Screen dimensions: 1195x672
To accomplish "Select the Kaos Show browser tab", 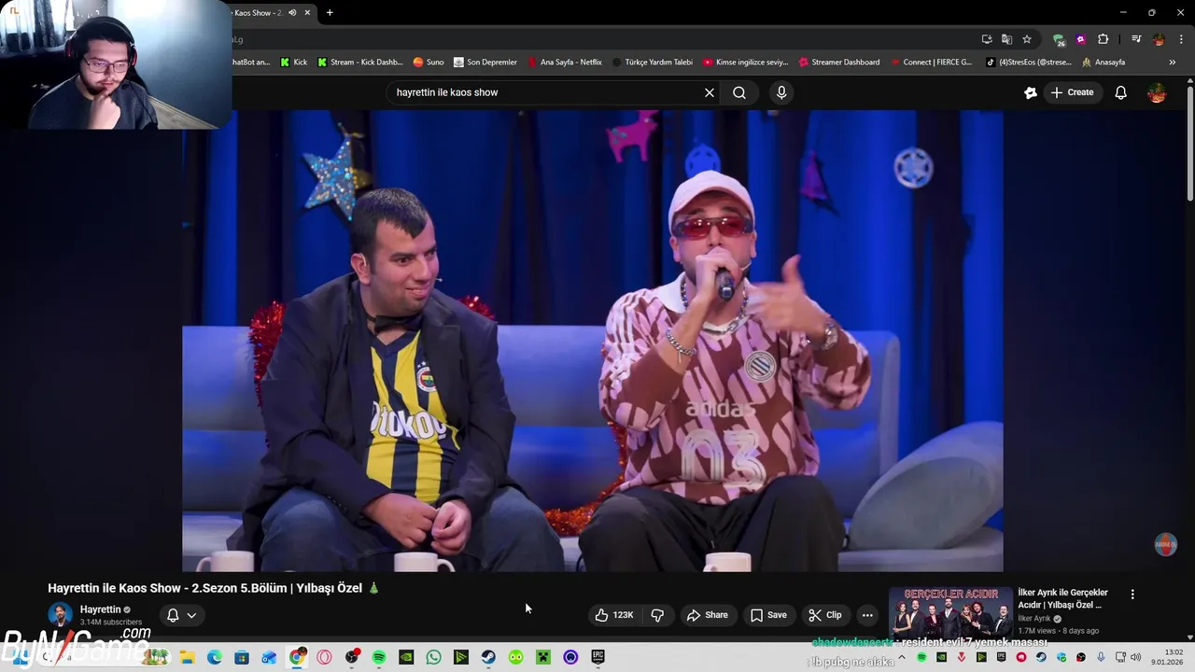I will [258, 13].
